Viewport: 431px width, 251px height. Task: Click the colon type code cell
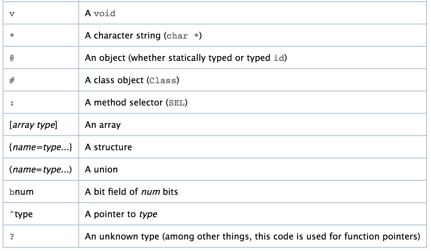click(x=12, y=103)
